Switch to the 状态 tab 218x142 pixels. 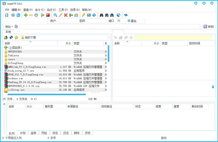click(55, 133)
